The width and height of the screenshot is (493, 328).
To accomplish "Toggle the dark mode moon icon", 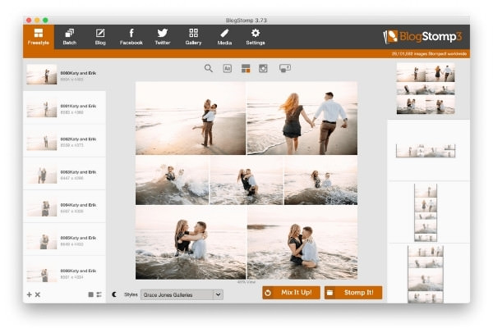I will (x=114, y=294).
